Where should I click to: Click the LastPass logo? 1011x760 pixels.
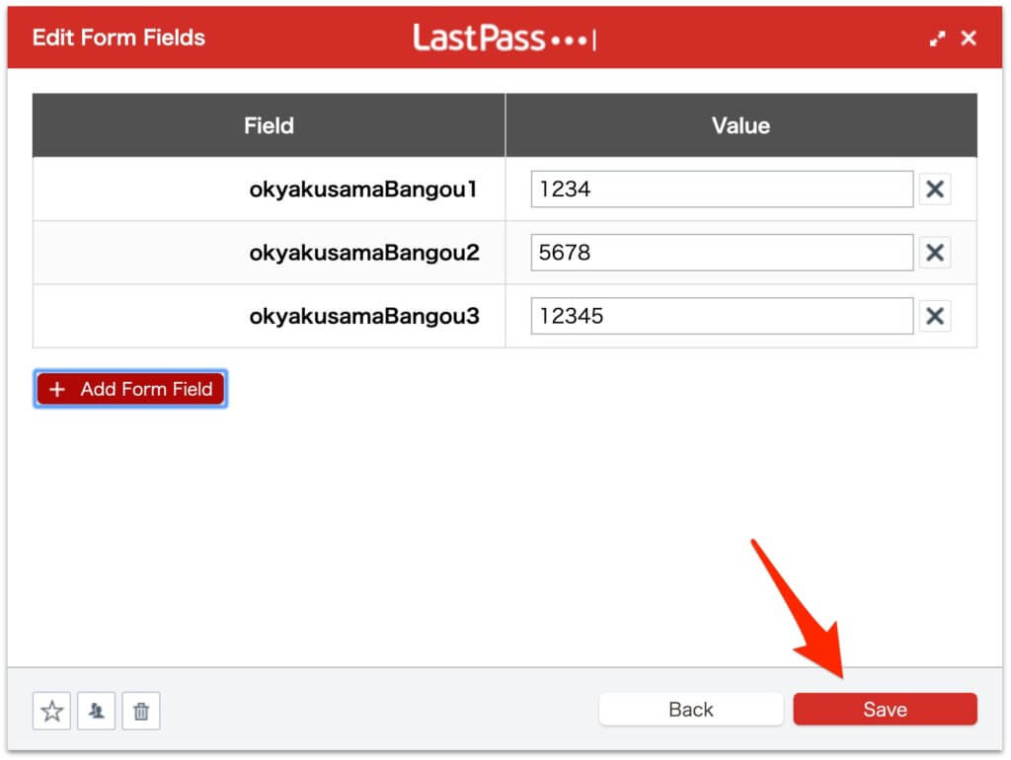tap(505, 38)
